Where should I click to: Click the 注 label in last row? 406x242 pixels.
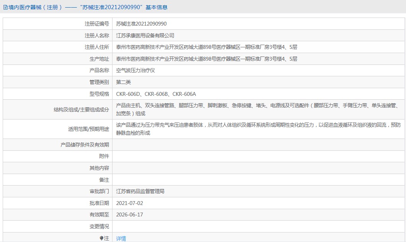pos(106,239)
